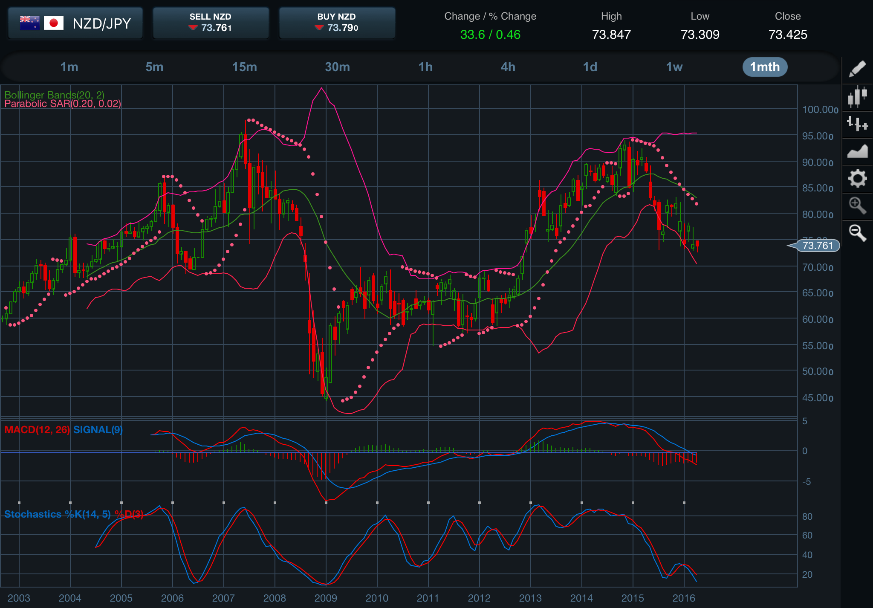This screenshot has height=608, width=873.
Task: Switch to area chart type
Action: [x=857, y=151]
